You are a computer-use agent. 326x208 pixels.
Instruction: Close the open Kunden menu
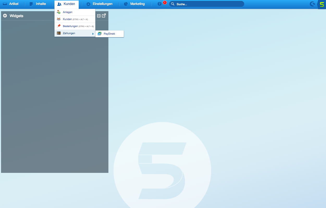(66, 4)
